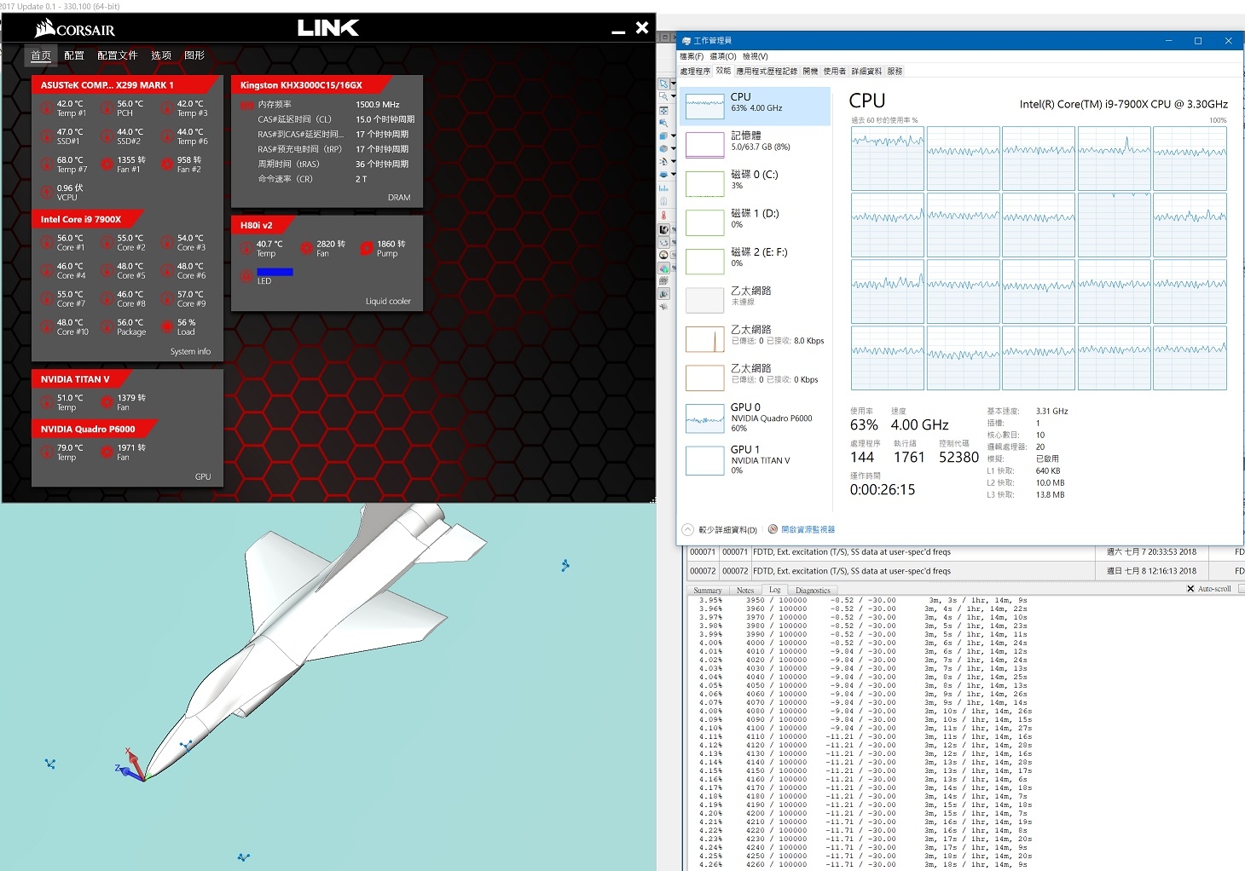1245x871 pixels.
Task: Select the arrow pointer tool in the simulation toolbar
Action: [x=663, y=84]
